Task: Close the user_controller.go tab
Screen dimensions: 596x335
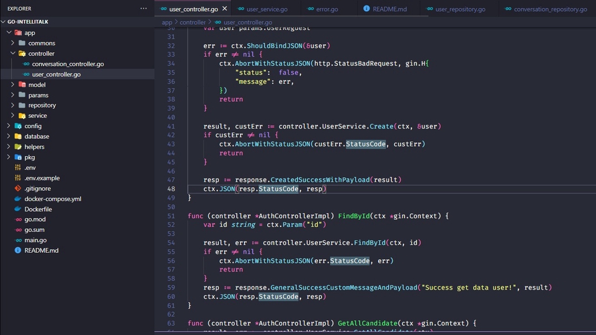Action: pyautogui.click(x=225, y=9)
